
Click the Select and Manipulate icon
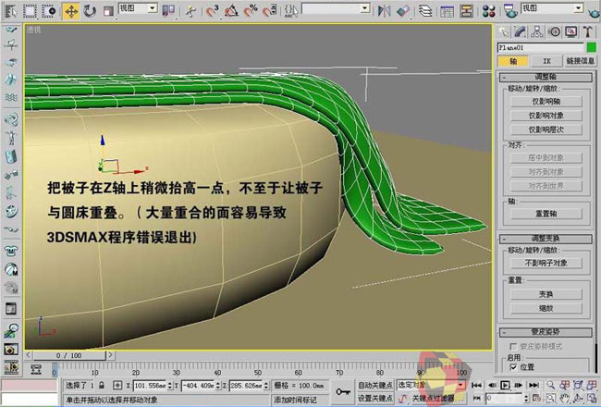[190, 11]
